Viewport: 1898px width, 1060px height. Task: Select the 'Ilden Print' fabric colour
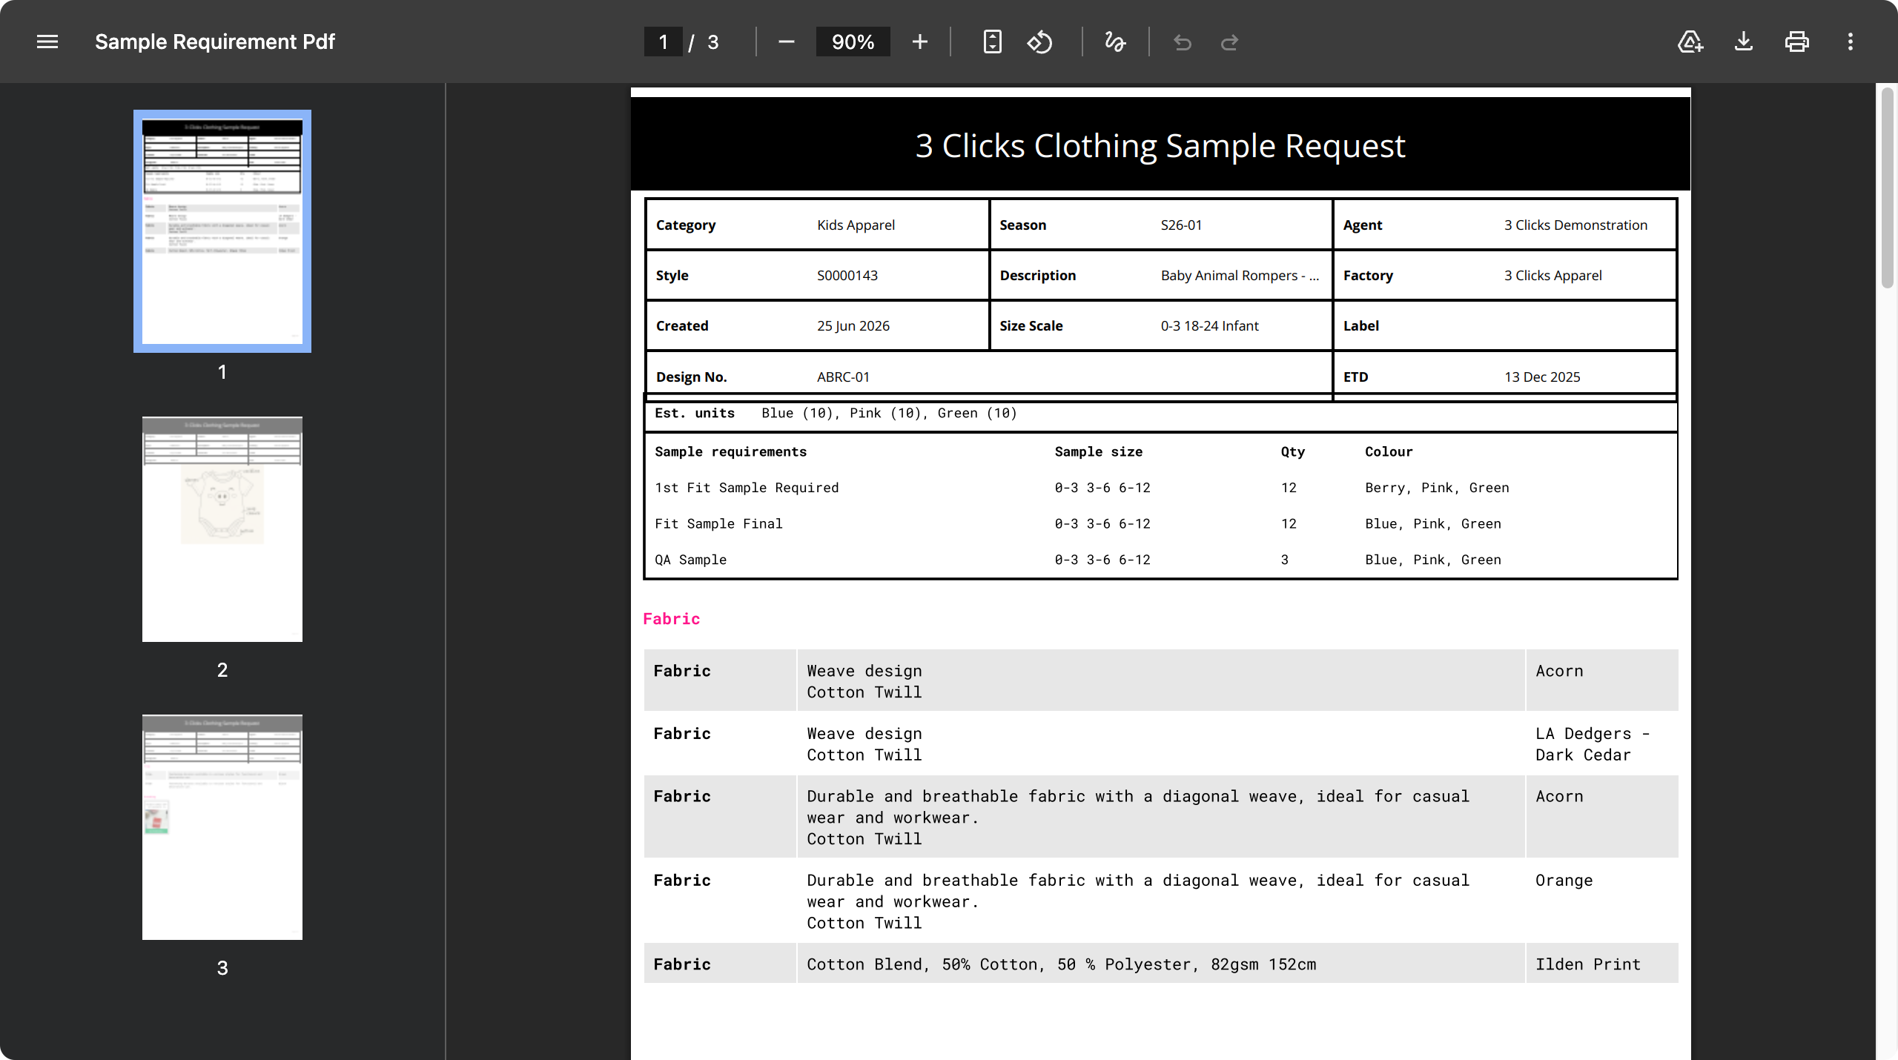coord(1587,964)
